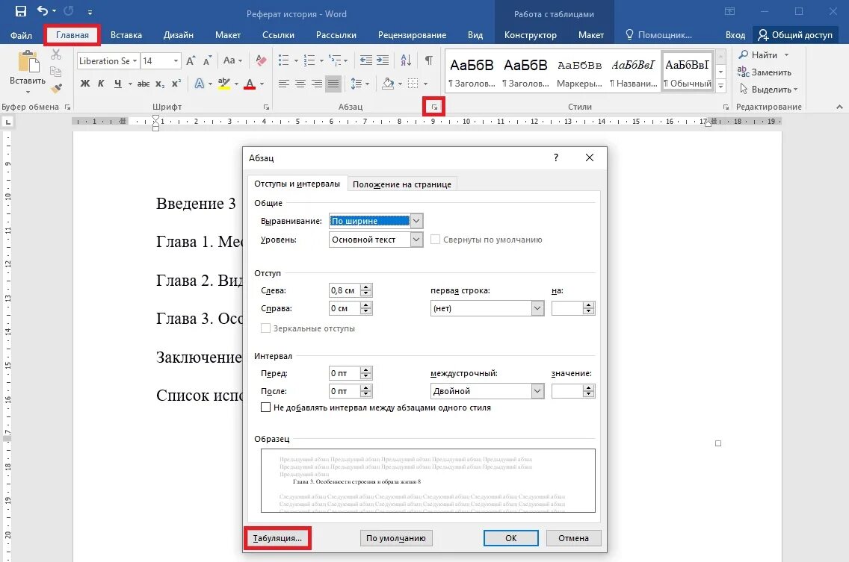Screen dimensions: 849x562
Task: Open the Вставка ribbon tab
Action: point(126,35)
